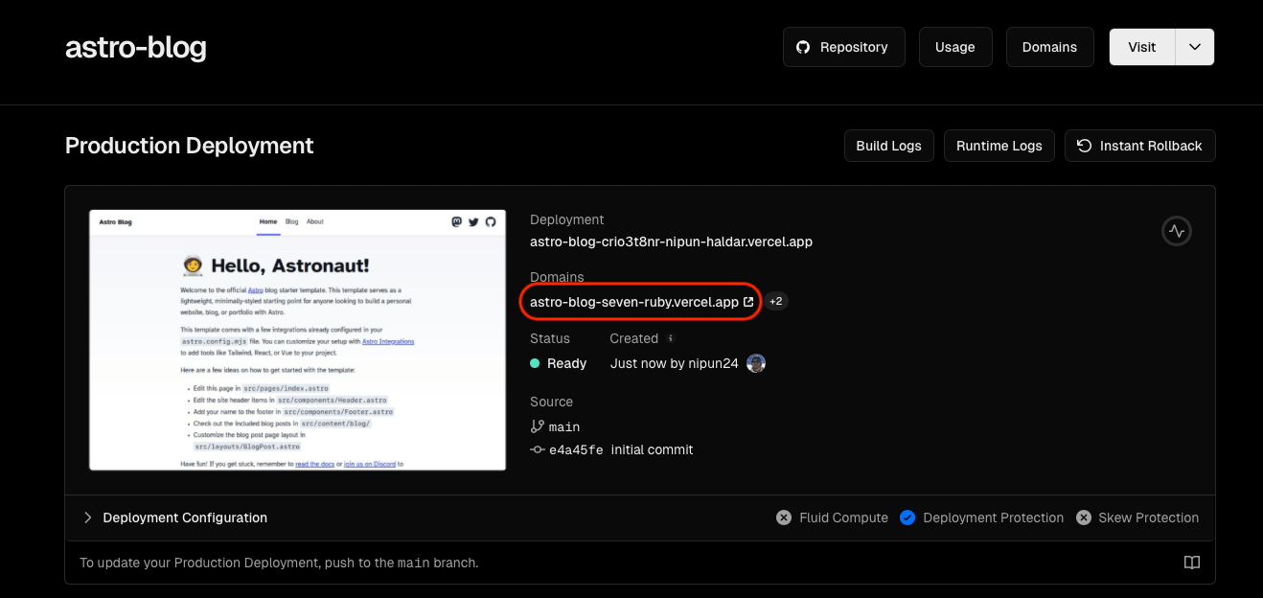
Task: Click the GitHub icon in the preview header
Action: (491, 221)
